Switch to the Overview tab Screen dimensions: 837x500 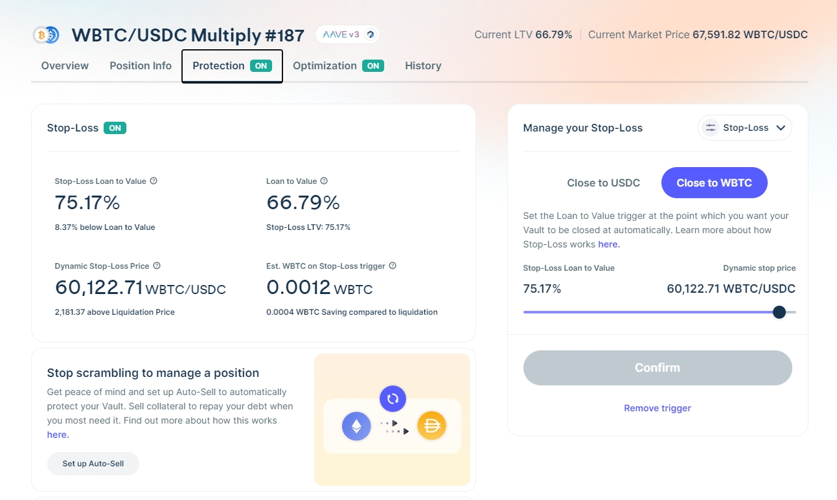tap(65, 65)
